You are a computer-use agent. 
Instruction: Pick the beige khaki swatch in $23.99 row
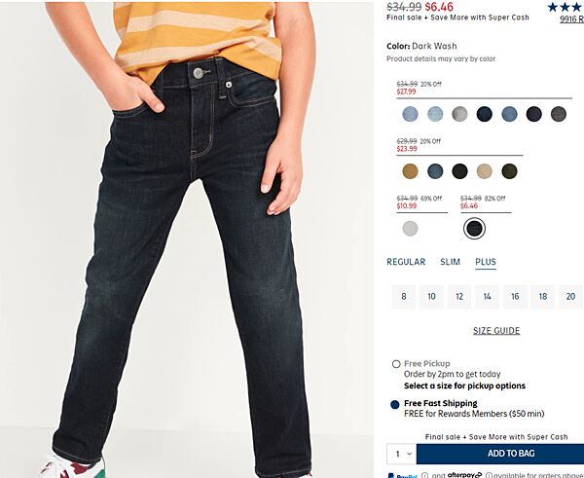pyautogui.click(x=484, y=171)
